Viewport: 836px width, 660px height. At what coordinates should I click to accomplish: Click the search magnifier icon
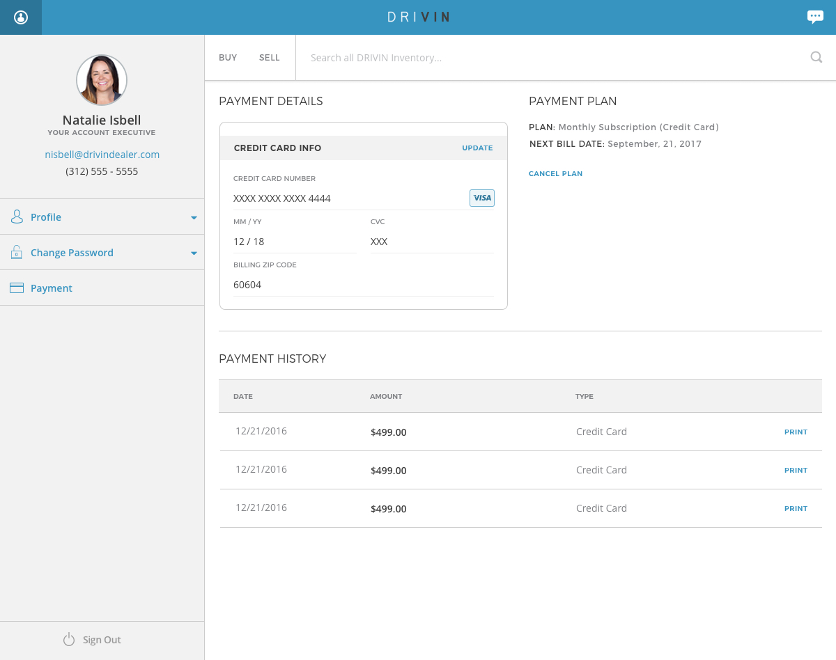[x=816, y=57]
